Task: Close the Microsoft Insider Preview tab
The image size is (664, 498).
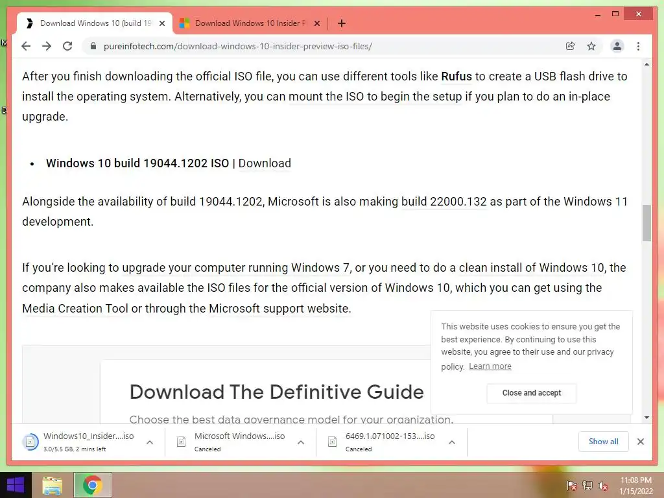Action: point(316,24)
